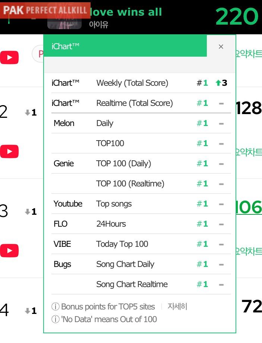Screen dimensions: 262x343
Task: Open the 자세히 details link
Action: pos(178,307)
